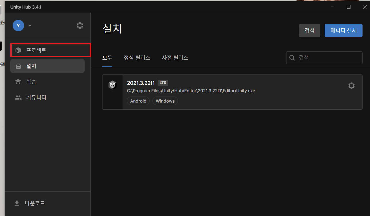370x216 pixels.
Task: Click the Installs drive icon
Action: (x=18, y=66)
